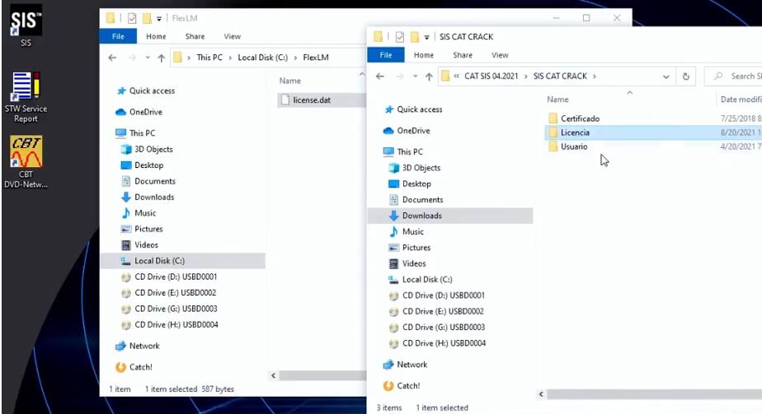Click the Name column header in FlexLM window
The height and width of the screenshot is (414, 762).
coord(290,81)
